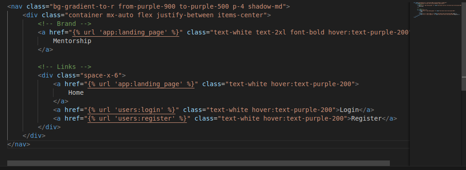
Task: Click the Register anchor text
Action: tap(366, 118)
